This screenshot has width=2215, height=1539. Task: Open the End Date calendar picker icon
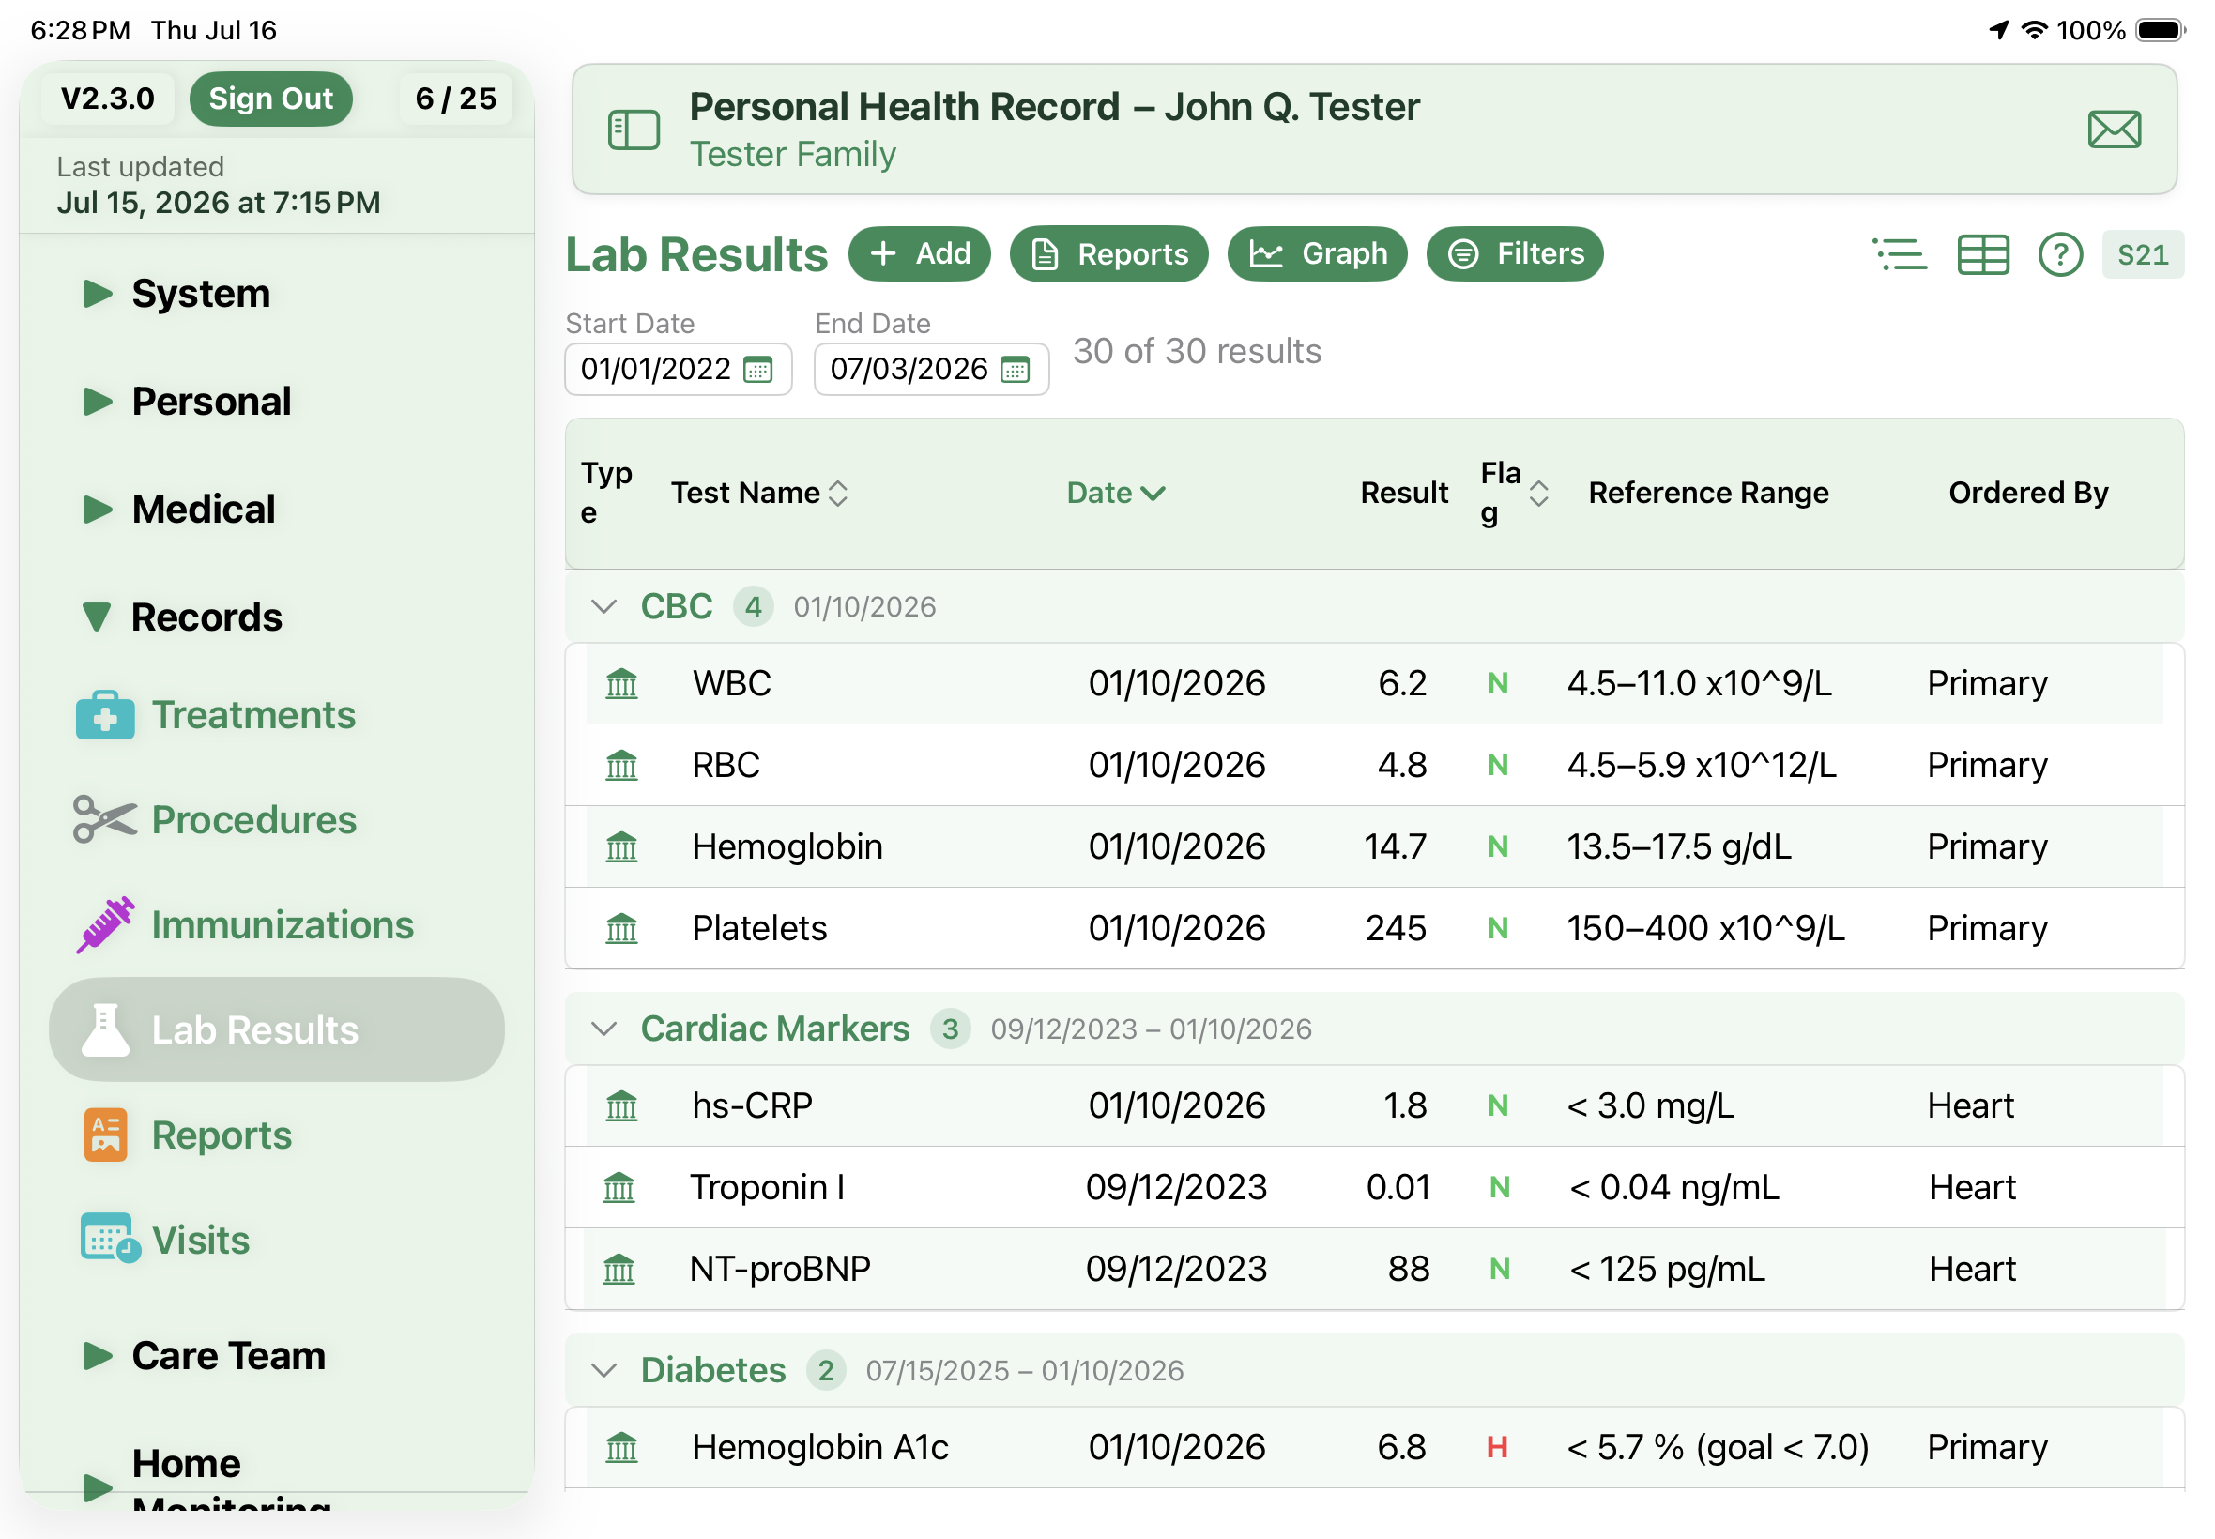(1015, 370)
